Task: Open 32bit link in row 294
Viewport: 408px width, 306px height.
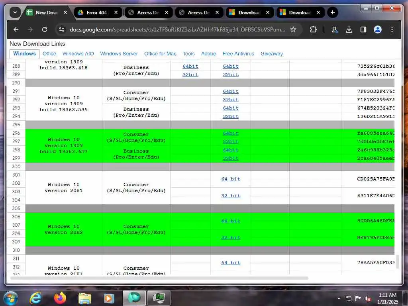Action: [x=231, y=116]
